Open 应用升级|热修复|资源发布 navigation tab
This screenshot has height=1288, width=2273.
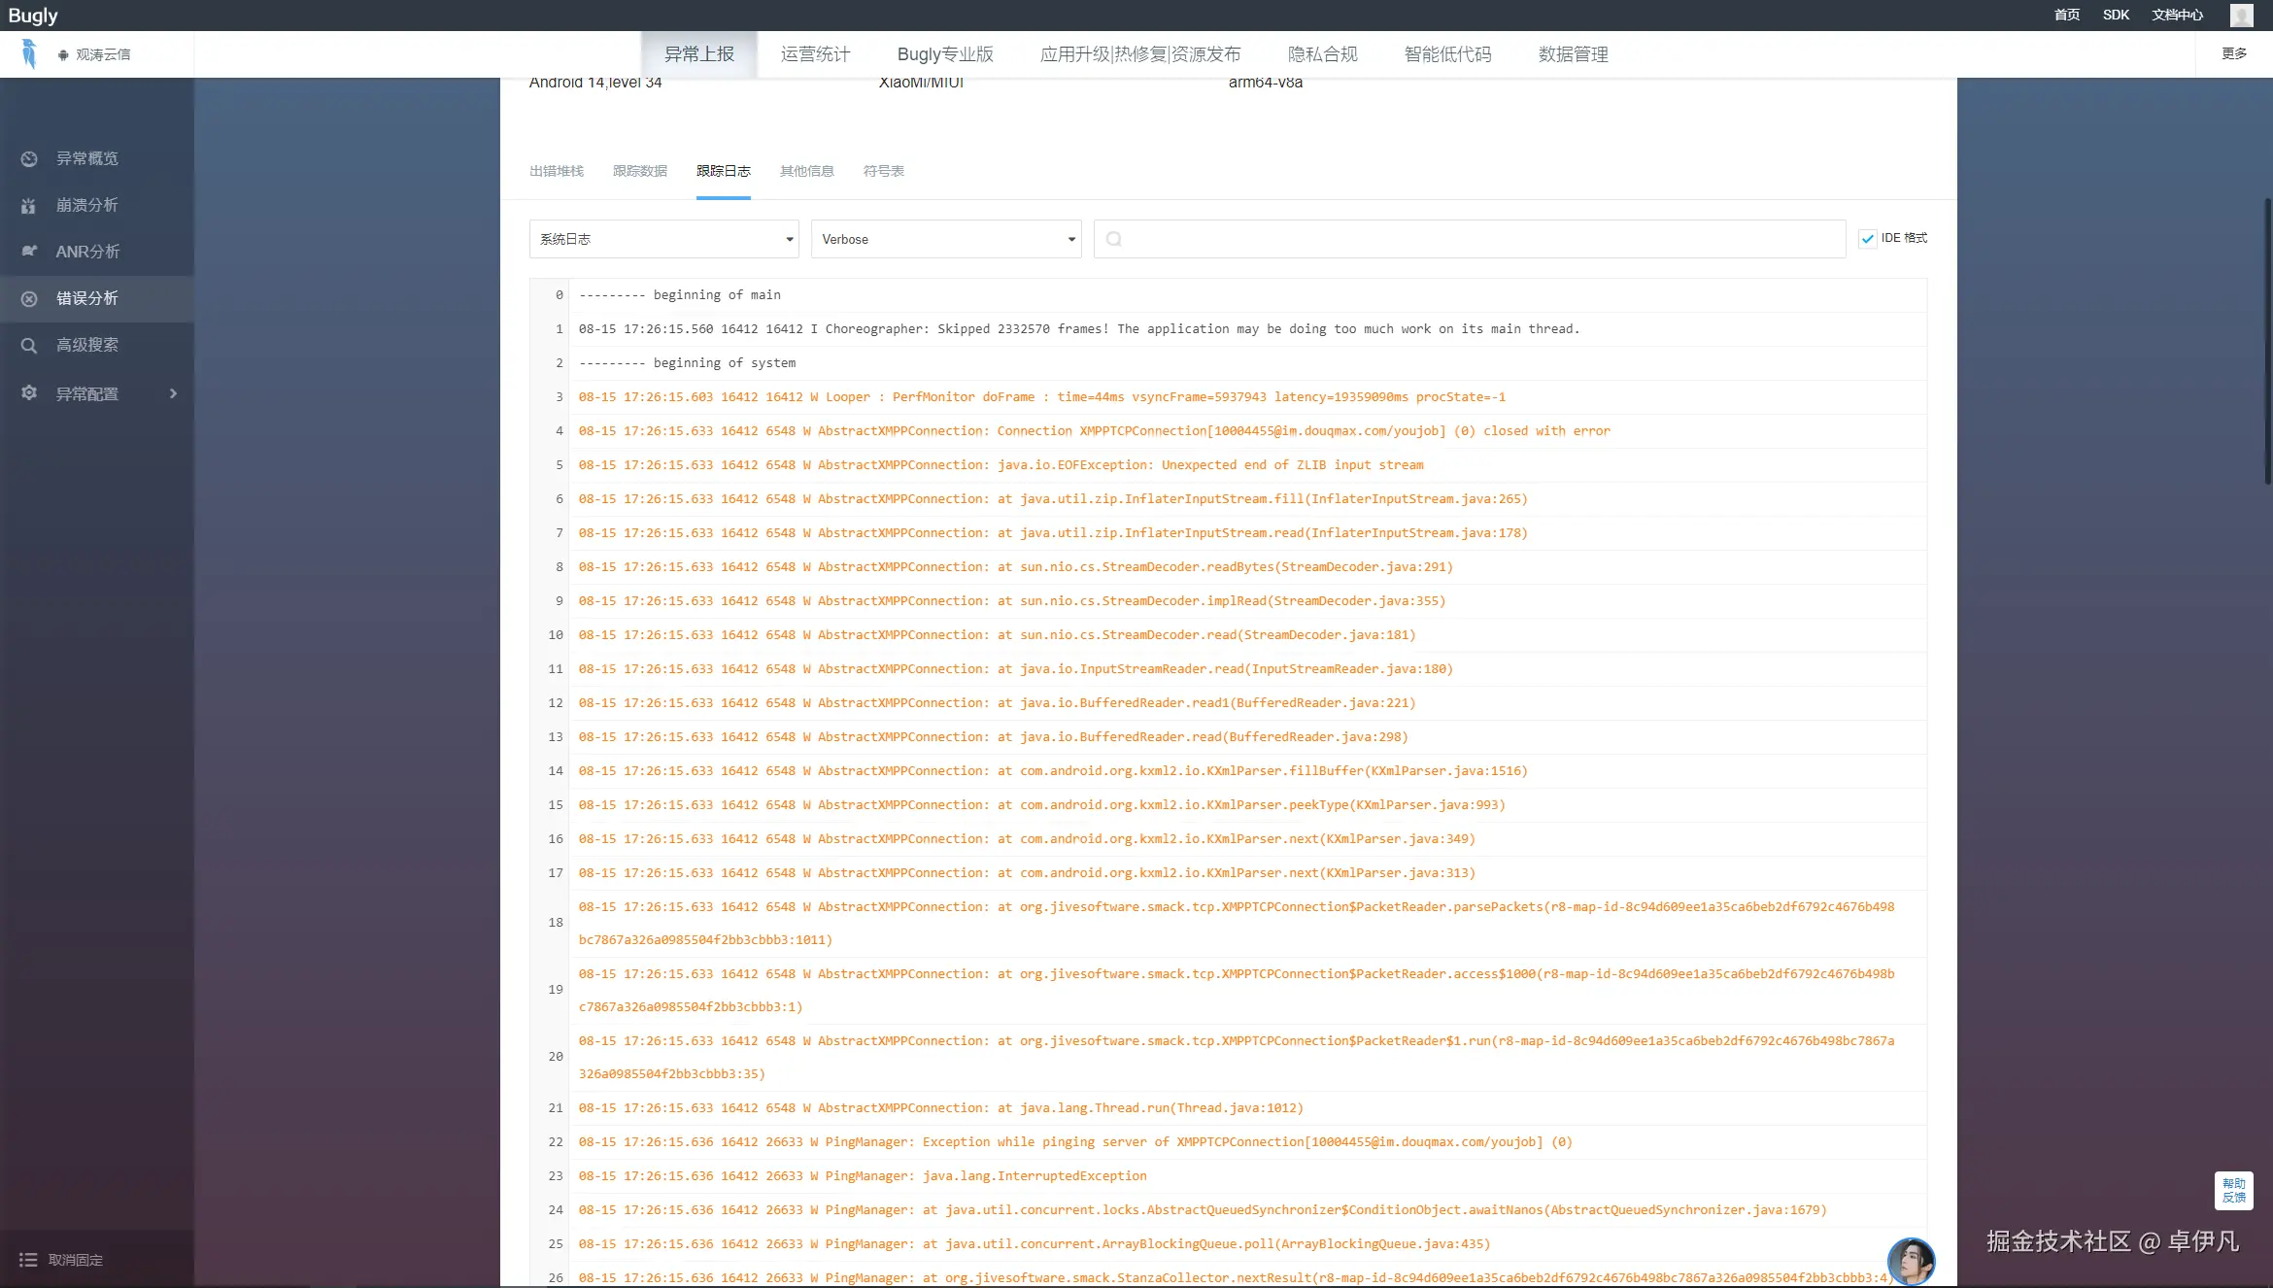coord(1140,54)
